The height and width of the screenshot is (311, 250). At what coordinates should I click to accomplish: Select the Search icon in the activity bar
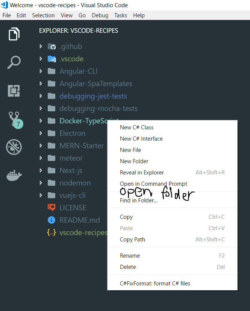click(x=14, y=62)
